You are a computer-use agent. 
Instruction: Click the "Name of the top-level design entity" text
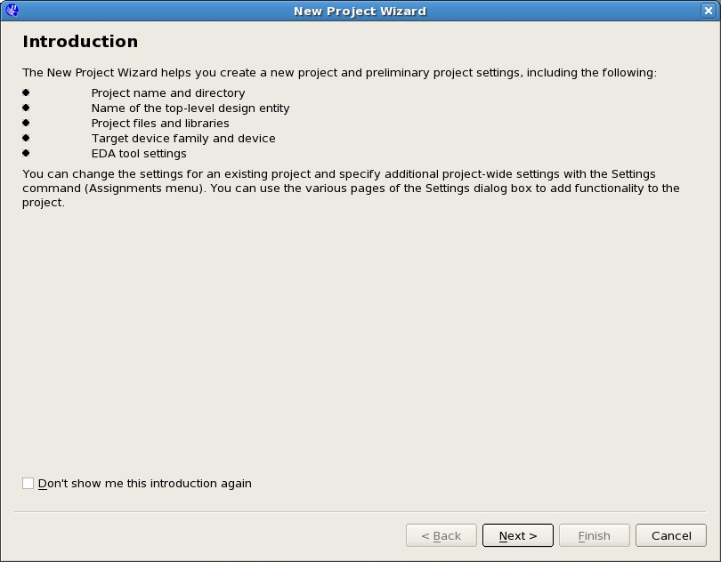coord(190,108)
